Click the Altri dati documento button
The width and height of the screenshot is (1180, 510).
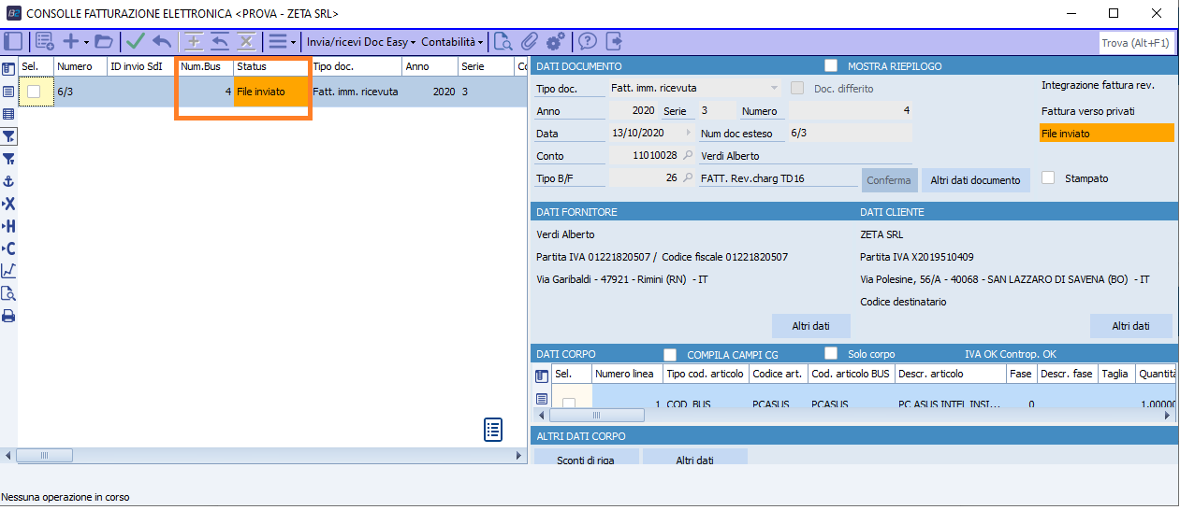[976, 180]
